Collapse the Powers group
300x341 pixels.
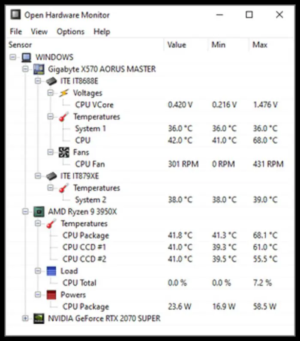point(38,294)
